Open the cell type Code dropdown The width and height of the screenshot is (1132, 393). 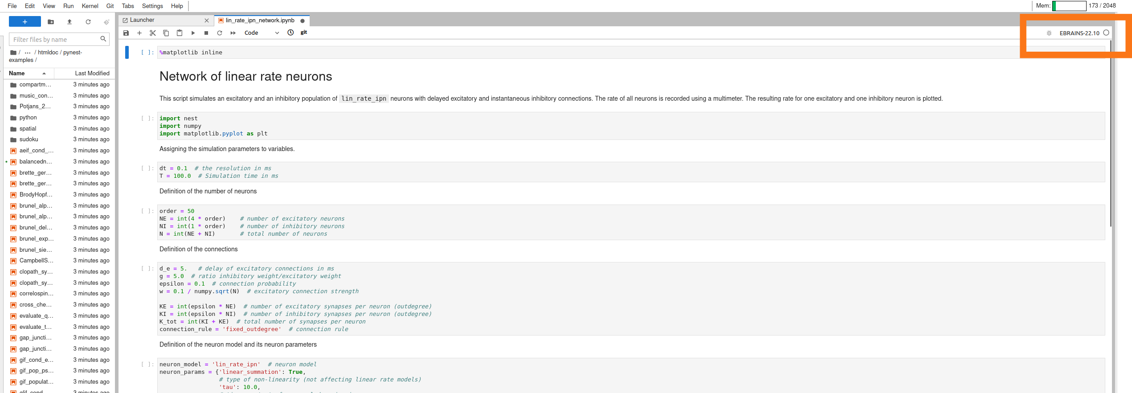click(262, 33)
